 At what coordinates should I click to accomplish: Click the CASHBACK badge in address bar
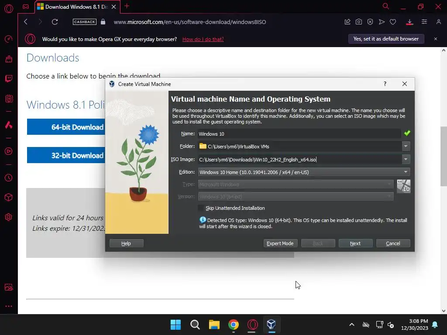pyautogui.click(x=84, y=22)
